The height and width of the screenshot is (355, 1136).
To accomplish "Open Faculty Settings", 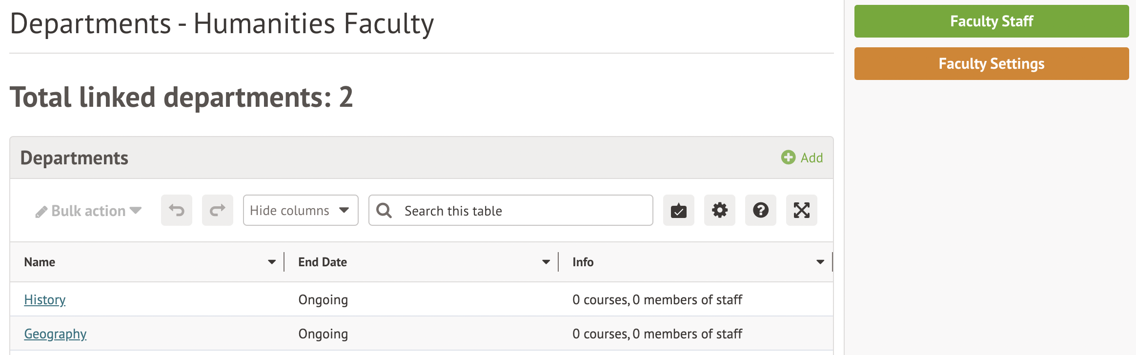I will [991, 64].
